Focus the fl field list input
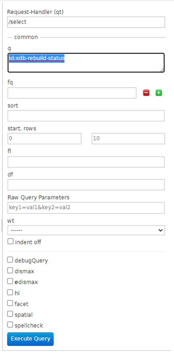Image resolution: width=174 pixels, height=353 pixels. (x=86, y=162)
